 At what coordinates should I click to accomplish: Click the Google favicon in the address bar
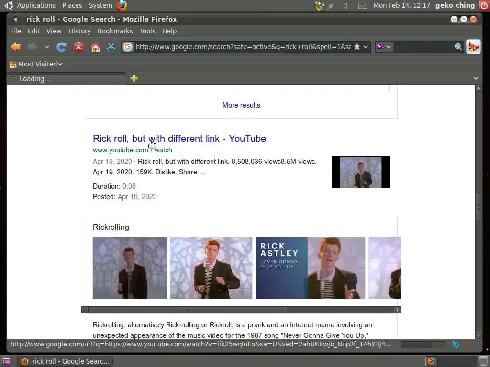[127, 47]
